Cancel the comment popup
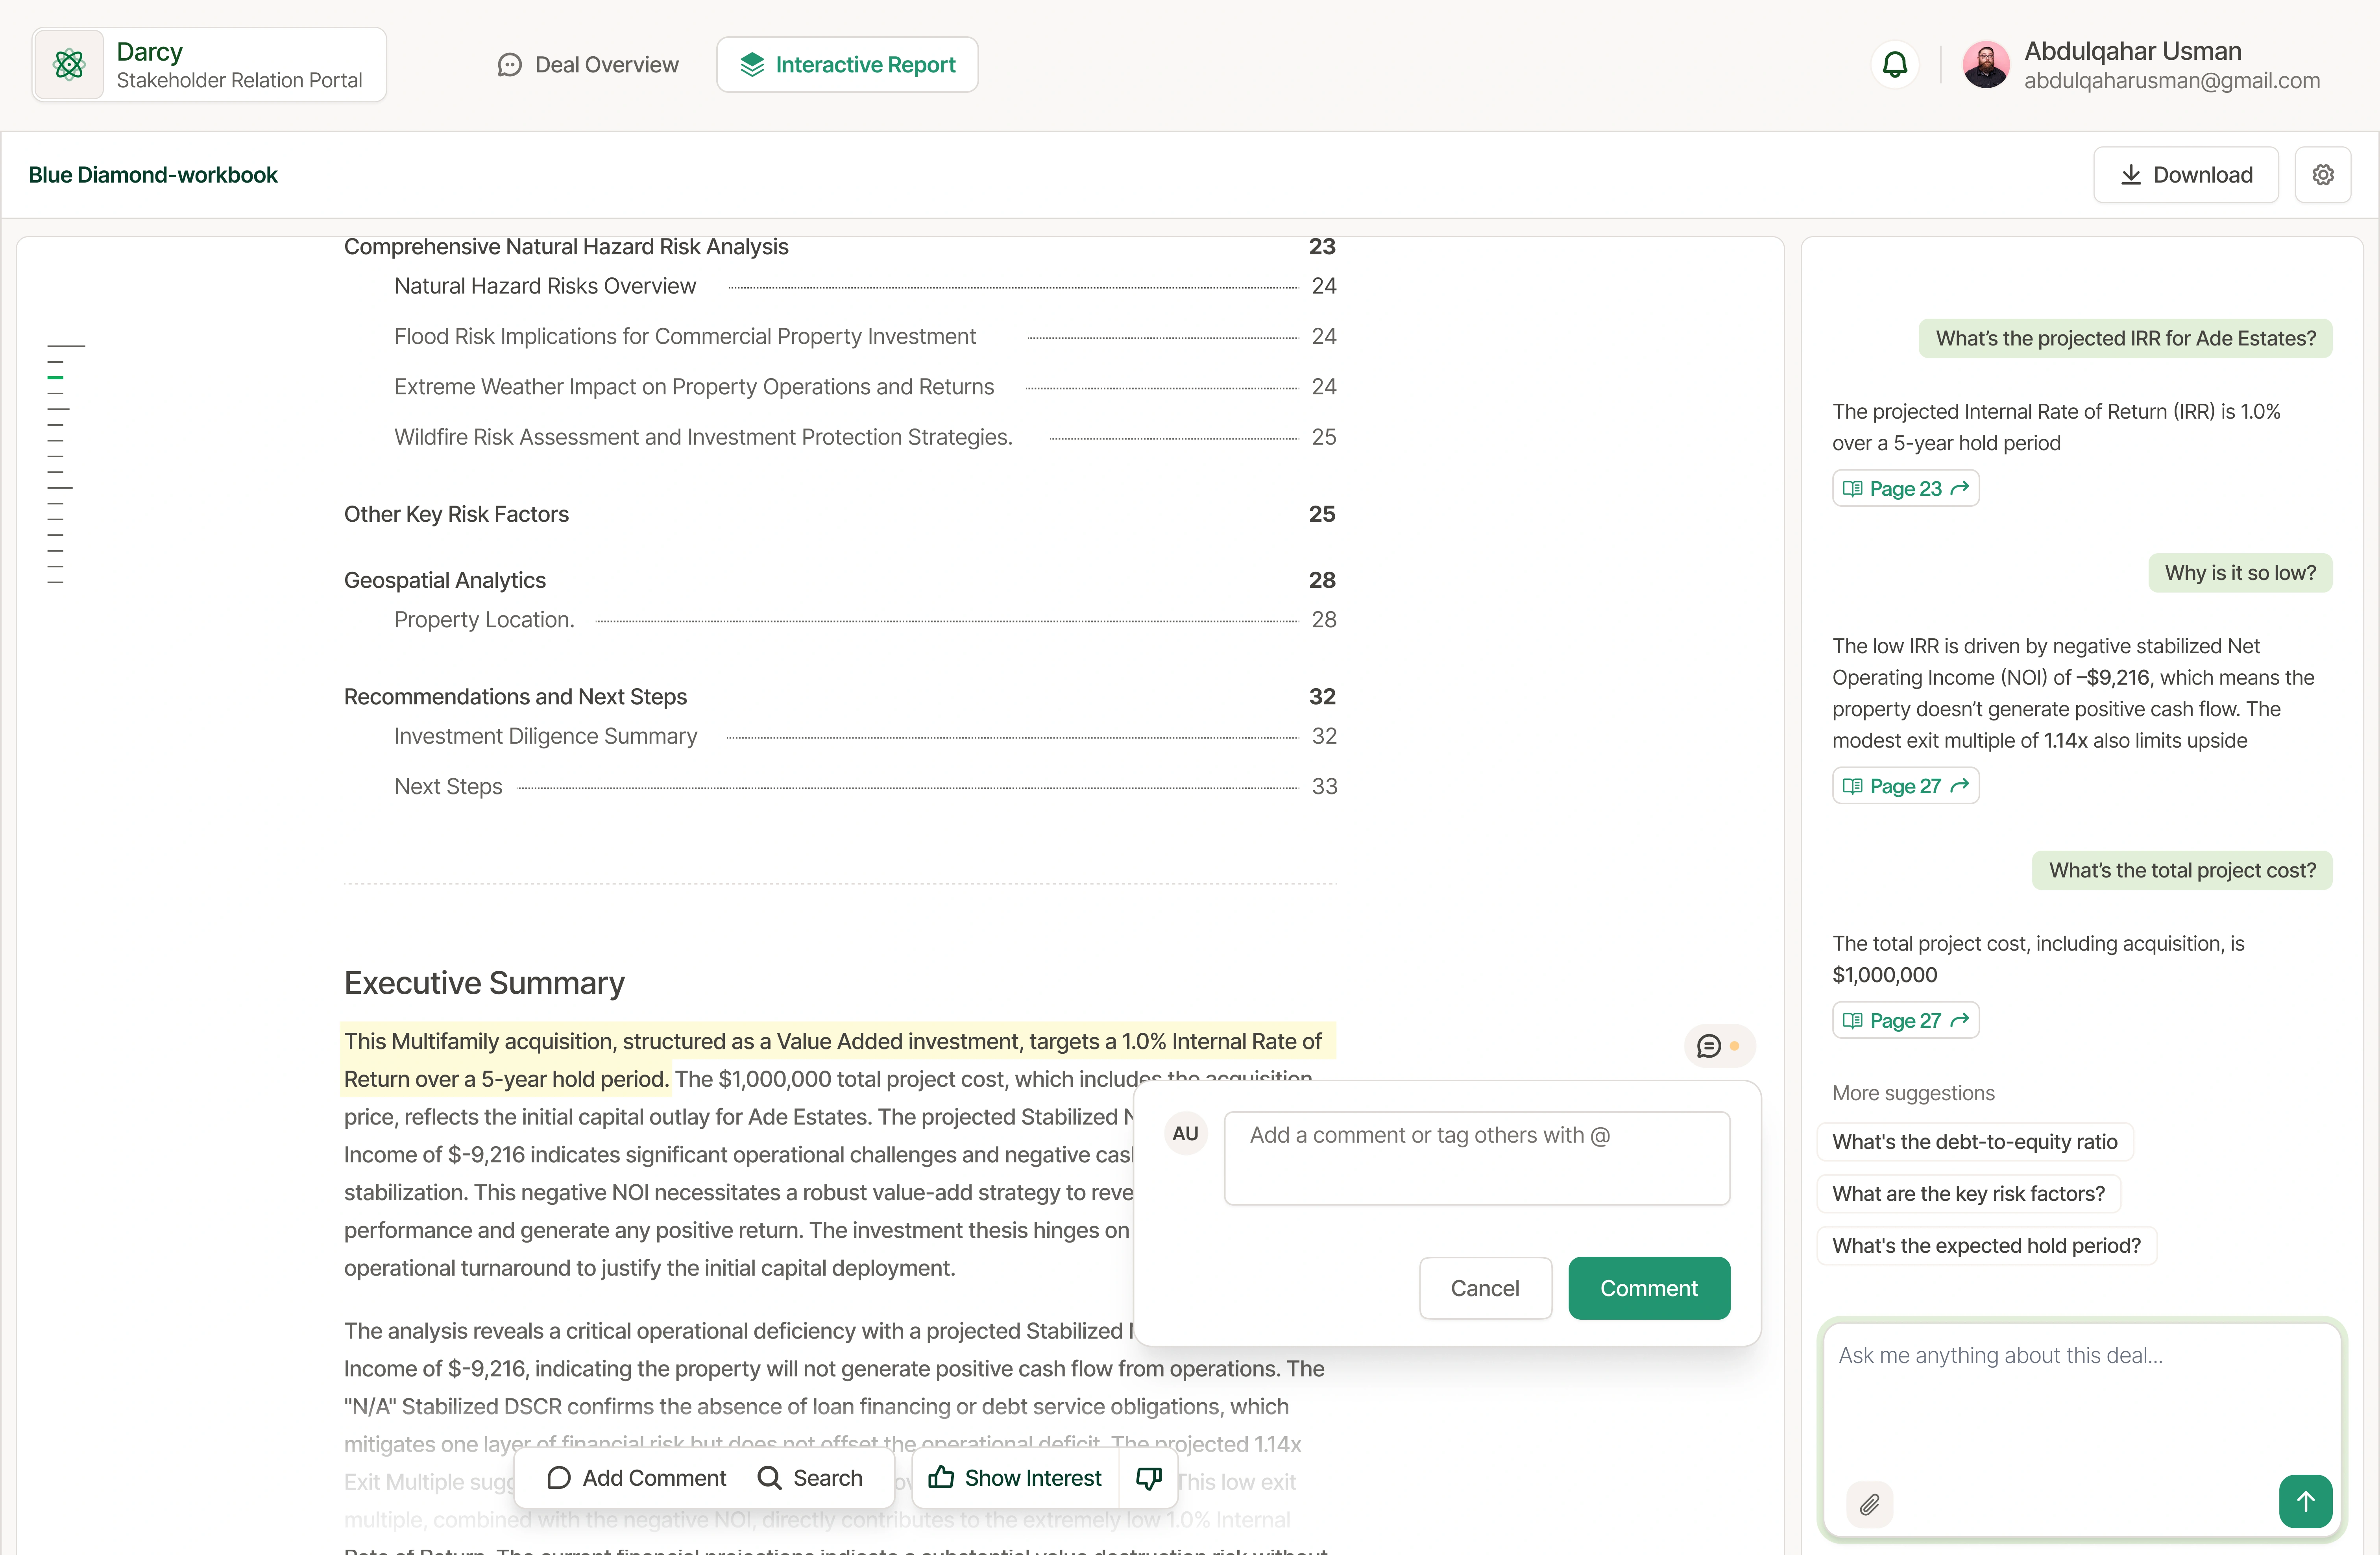2380x1555 pixels. (1485, 1288)
